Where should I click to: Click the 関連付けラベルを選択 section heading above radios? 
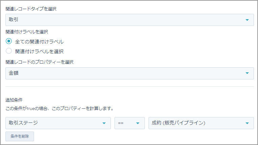[x=27, y=32]
